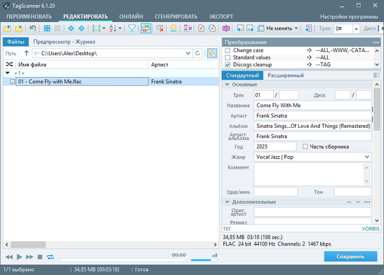Click the refresh folder icon beside the path

click(197, 53)
